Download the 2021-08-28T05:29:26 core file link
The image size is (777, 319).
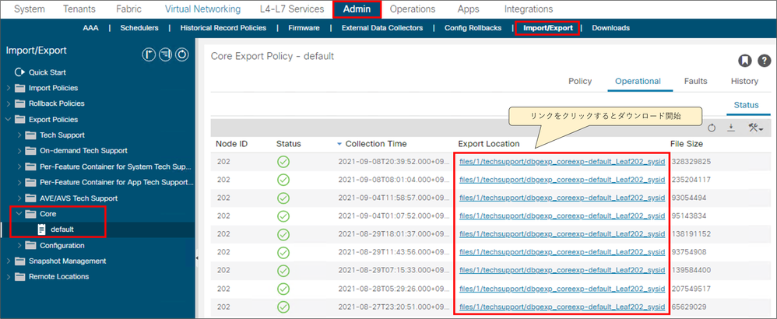(562, 289)
